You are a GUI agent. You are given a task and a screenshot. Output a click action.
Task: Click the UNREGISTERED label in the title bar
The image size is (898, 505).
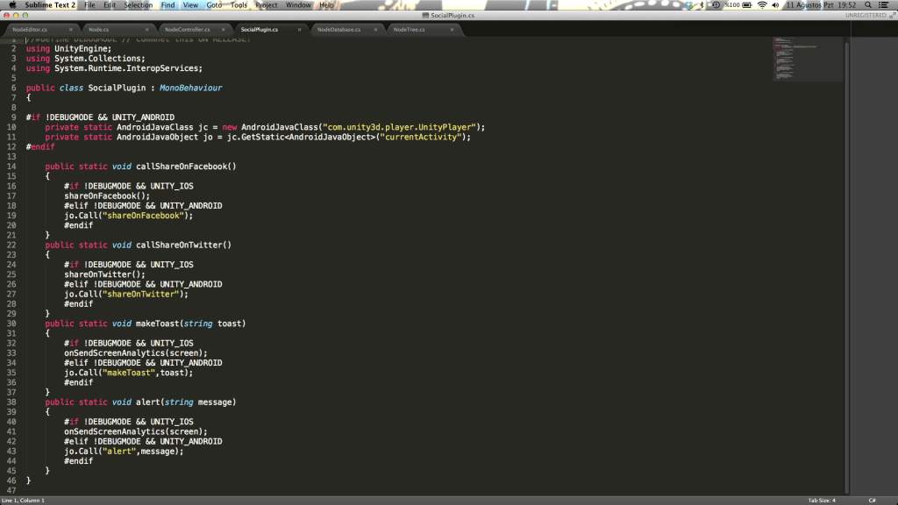[x=865, y=15]
